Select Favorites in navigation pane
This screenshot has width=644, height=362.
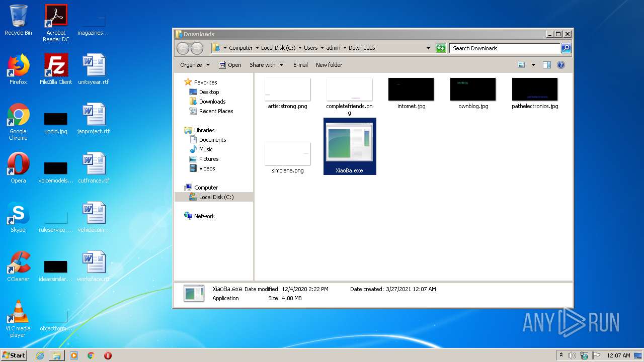click(x=201, y=82)
